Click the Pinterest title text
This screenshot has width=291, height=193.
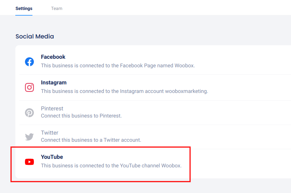coord(52,108)
